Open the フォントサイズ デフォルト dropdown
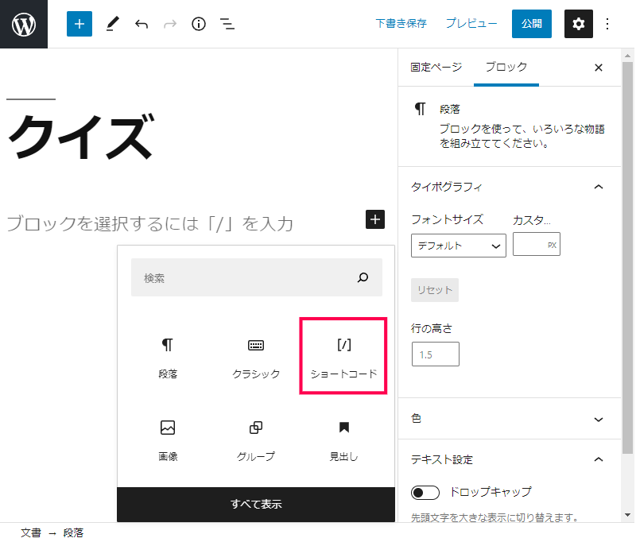 (x=459, y=246)
